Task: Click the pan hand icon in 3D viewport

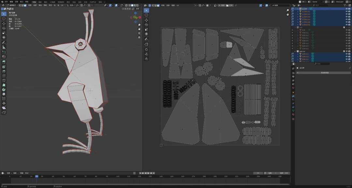Action: pos(139,29)
